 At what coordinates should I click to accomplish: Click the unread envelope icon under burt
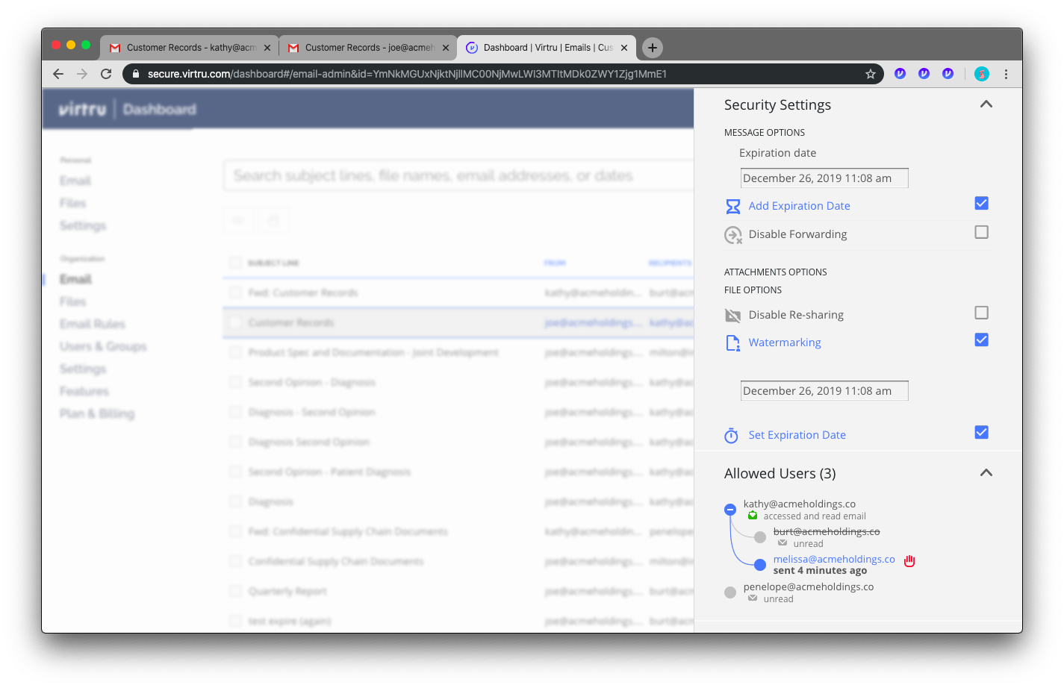tap(783, 543)
